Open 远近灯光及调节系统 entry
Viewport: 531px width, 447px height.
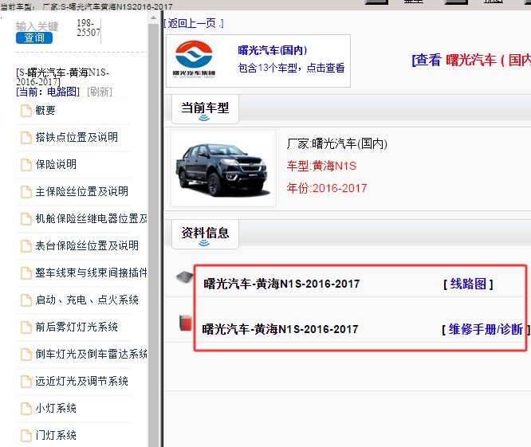coord(82,381)
